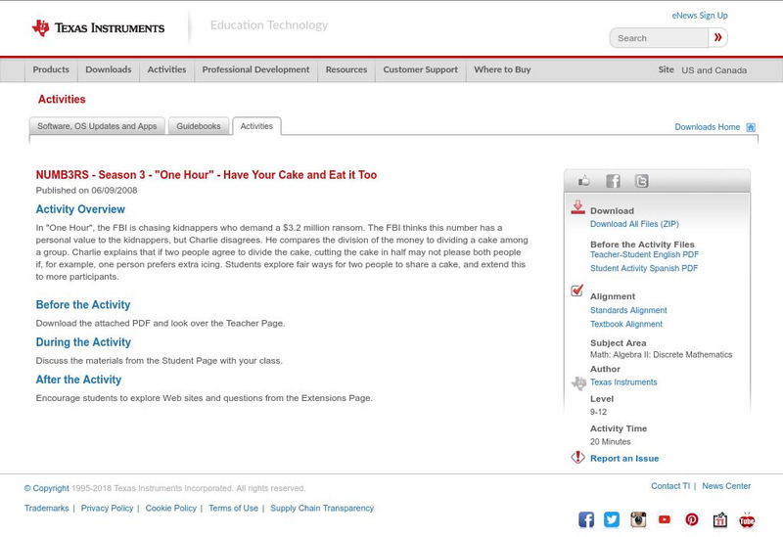
Task: Click the red Activities page heading
Action: (x=62, y=100)
